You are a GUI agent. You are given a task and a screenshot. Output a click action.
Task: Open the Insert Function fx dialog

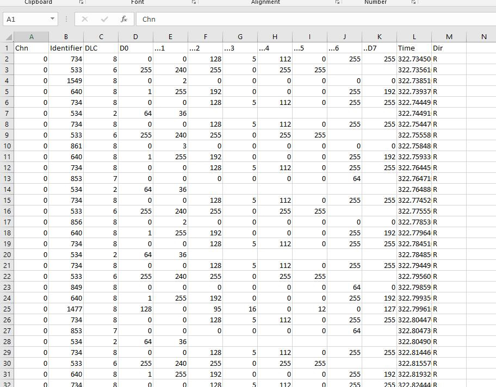point(123,19)
